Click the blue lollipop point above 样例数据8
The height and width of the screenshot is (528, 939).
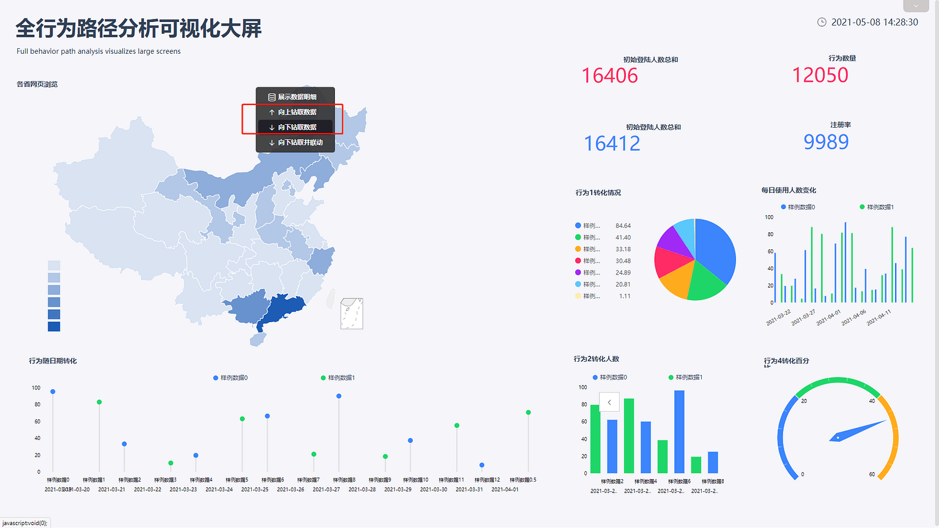(339, 396)
